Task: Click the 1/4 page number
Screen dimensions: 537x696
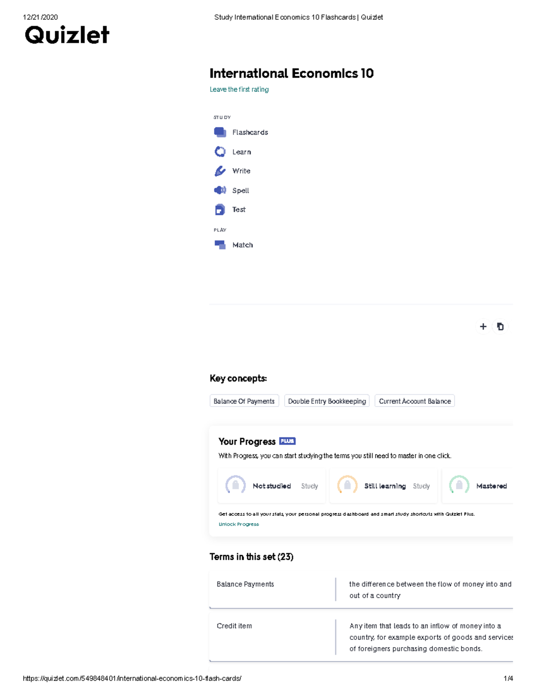Action: pyautogui.click(x=508, y=679)
